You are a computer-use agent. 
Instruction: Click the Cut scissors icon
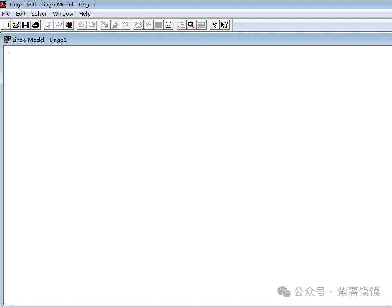[x=49, y=25]
